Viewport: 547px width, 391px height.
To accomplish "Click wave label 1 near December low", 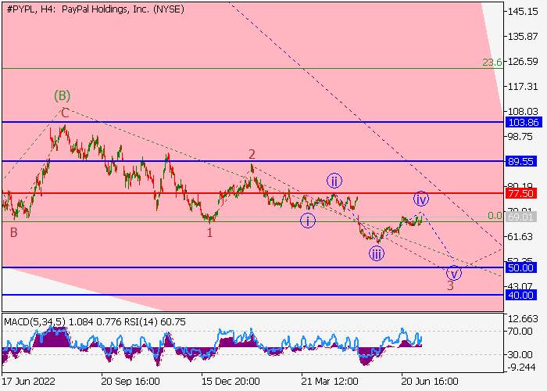I will pos(209,232).
